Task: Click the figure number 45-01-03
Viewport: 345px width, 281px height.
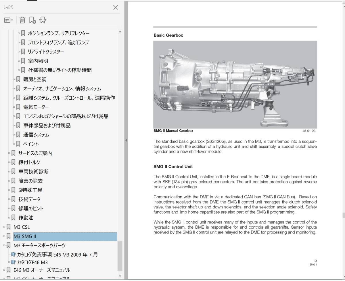Action: click(309, 131)
